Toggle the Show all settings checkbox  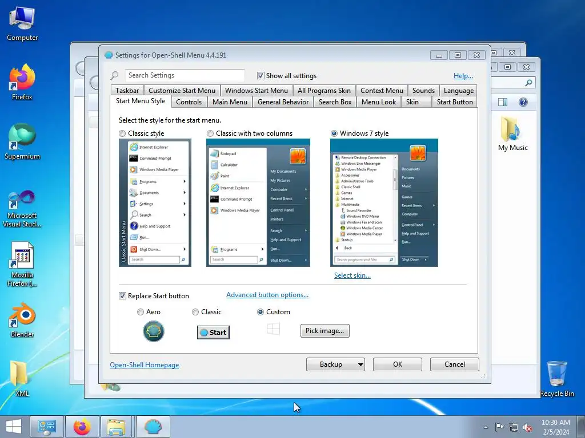(x=261, y=76)
